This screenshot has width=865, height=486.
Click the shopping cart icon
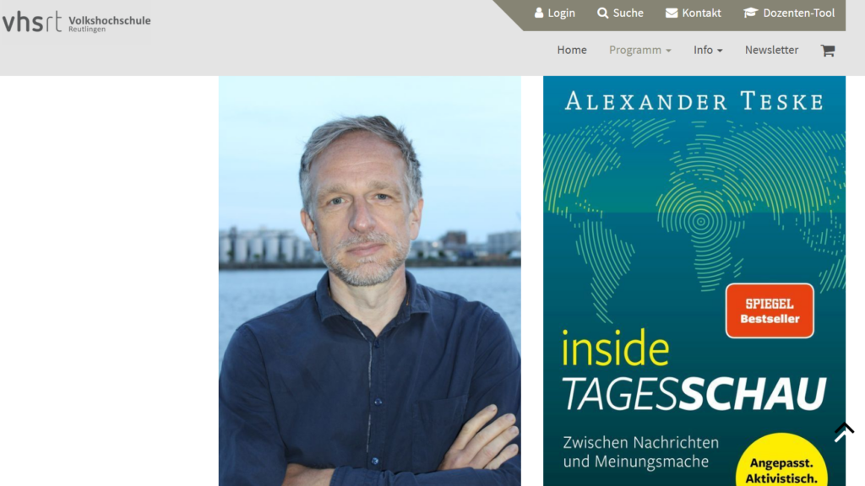click(828, 50)
